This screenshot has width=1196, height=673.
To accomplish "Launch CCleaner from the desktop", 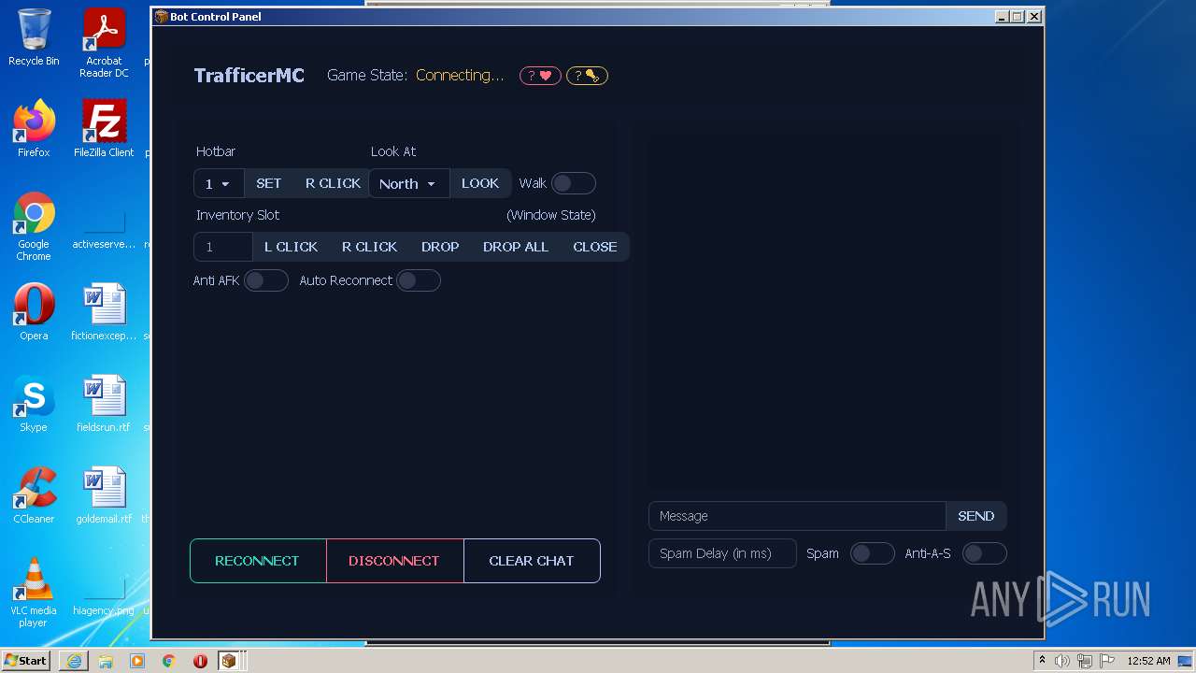I will [34, 495].
